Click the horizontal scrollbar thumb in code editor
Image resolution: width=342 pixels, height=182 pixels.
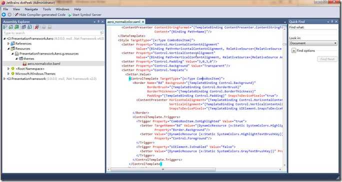tap(163, 169)
